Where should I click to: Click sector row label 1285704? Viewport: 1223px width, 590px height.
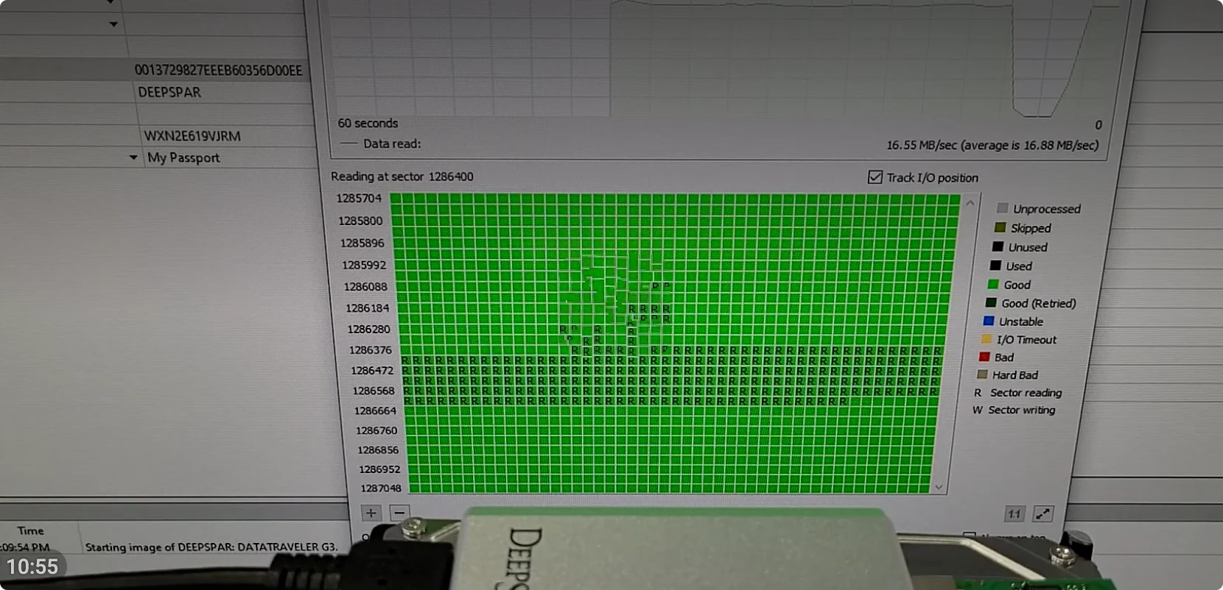[x=359, y=198]
